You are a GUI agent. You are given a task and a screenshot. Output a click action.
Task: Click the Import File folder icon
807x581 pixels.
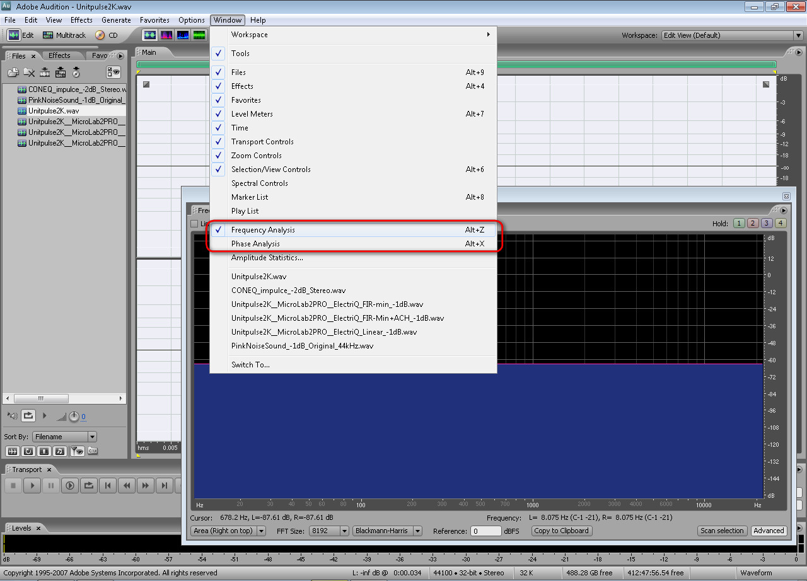coord(13,72)
